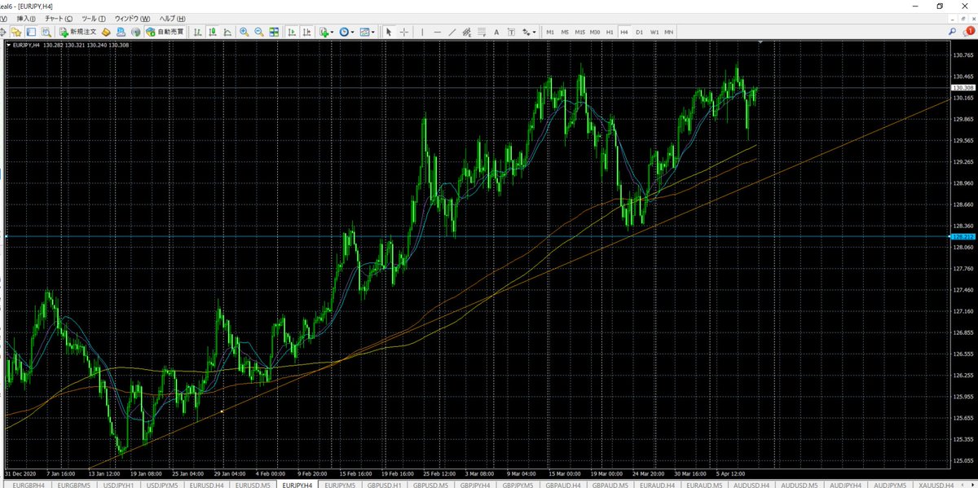The height and width of the screenshot is (488, 978).
Task: Select the blue horizontal line label 128.212
Action: click(x=962, y=236)
